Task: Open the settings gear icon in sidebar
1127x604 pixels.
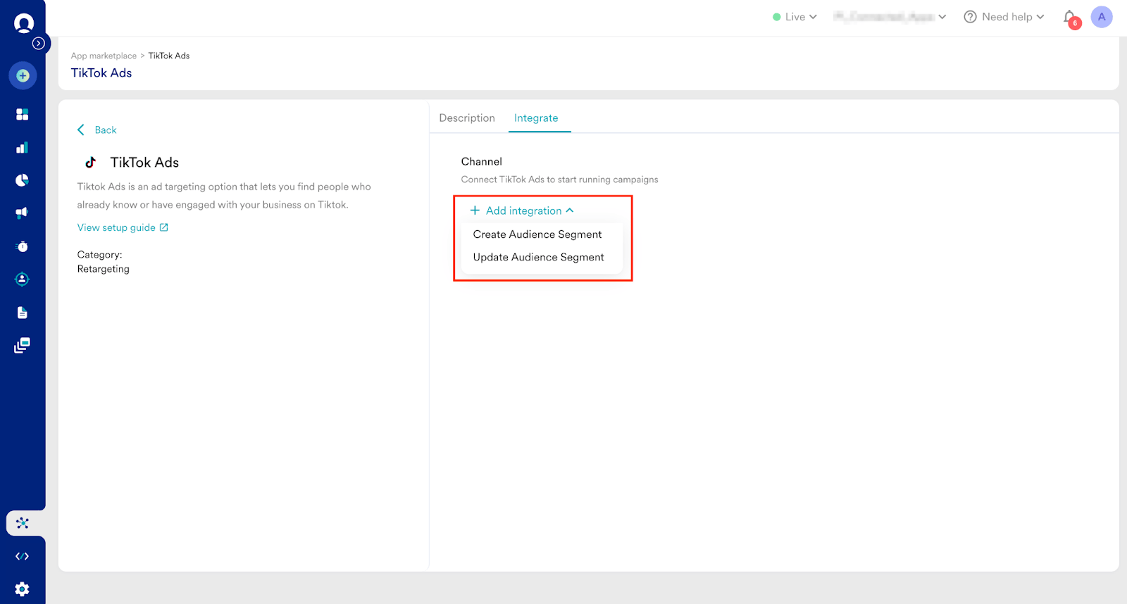Action: click(x=23, y=589)
